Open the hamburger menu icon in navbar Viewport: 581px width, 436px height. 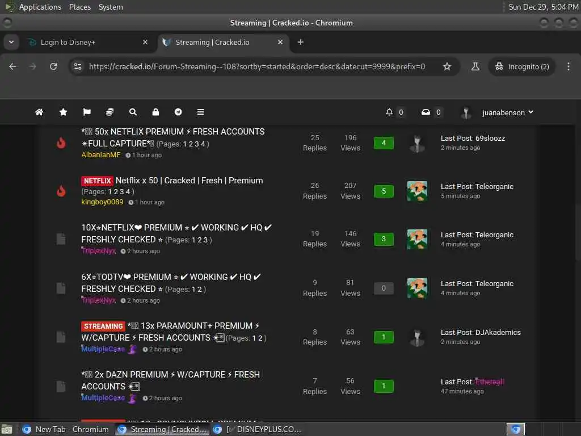pos(200,112)
